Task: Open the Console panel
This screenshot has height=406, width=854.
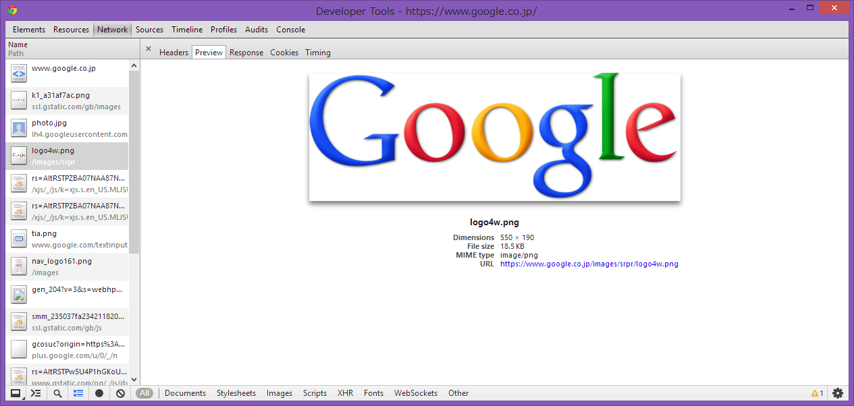Action: 290,30
